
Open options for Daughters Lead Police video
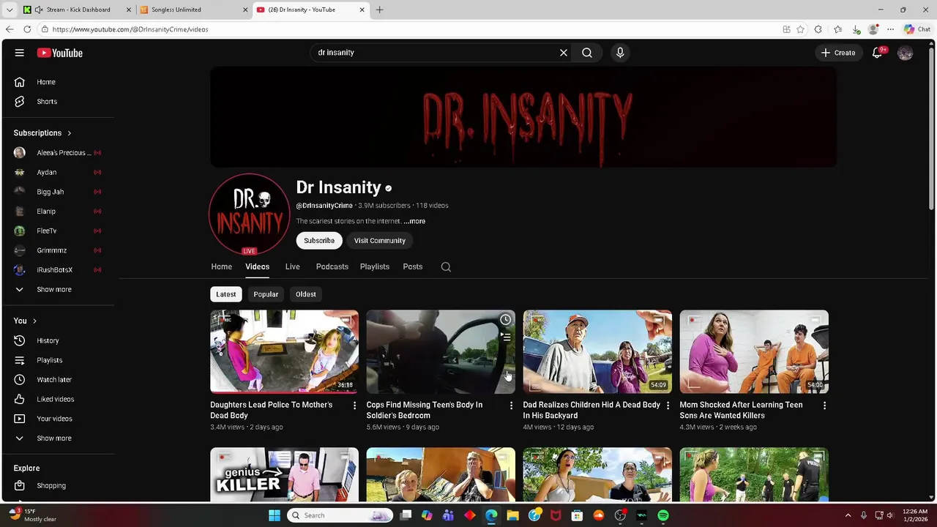pyautogui.click(x=354, y=405)
